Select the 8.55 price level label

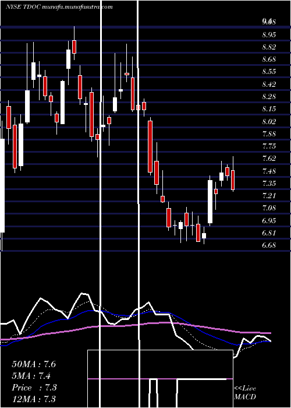[x=269, y=72]
